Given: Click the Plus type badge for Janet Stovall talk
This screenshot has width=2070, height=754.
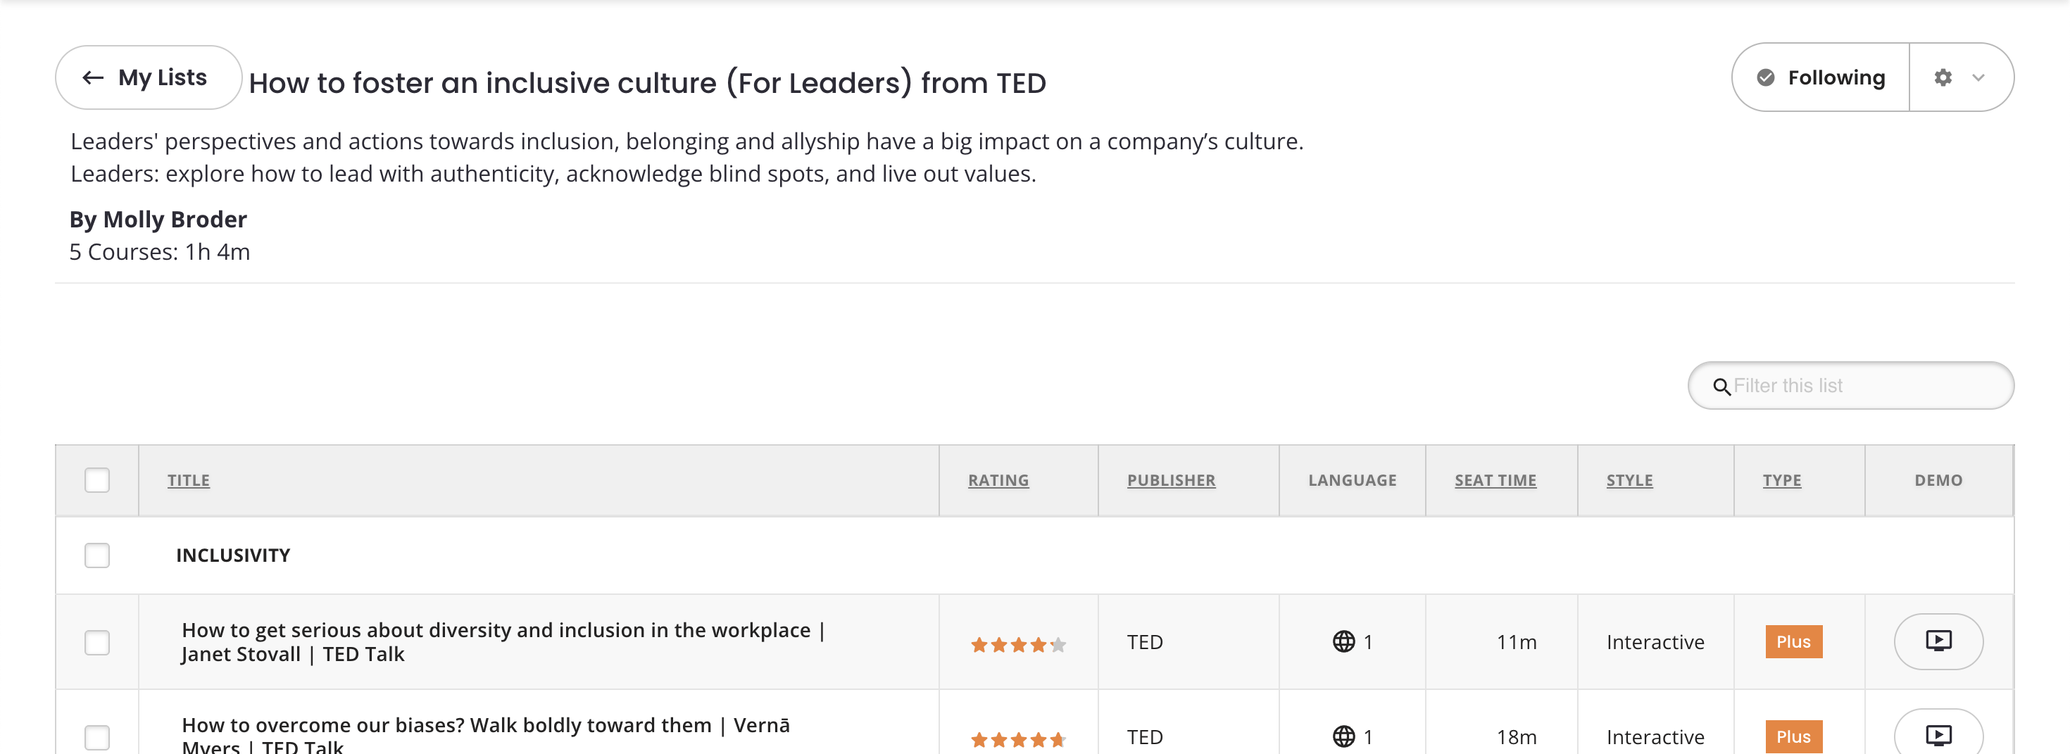Looking at the screenshot, I should [1793, 641].
